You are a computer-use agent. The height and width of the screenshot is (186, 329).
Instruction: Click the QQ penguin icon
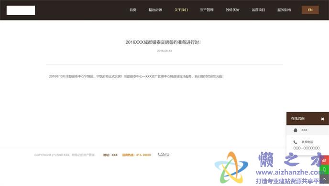pos(296,130)
